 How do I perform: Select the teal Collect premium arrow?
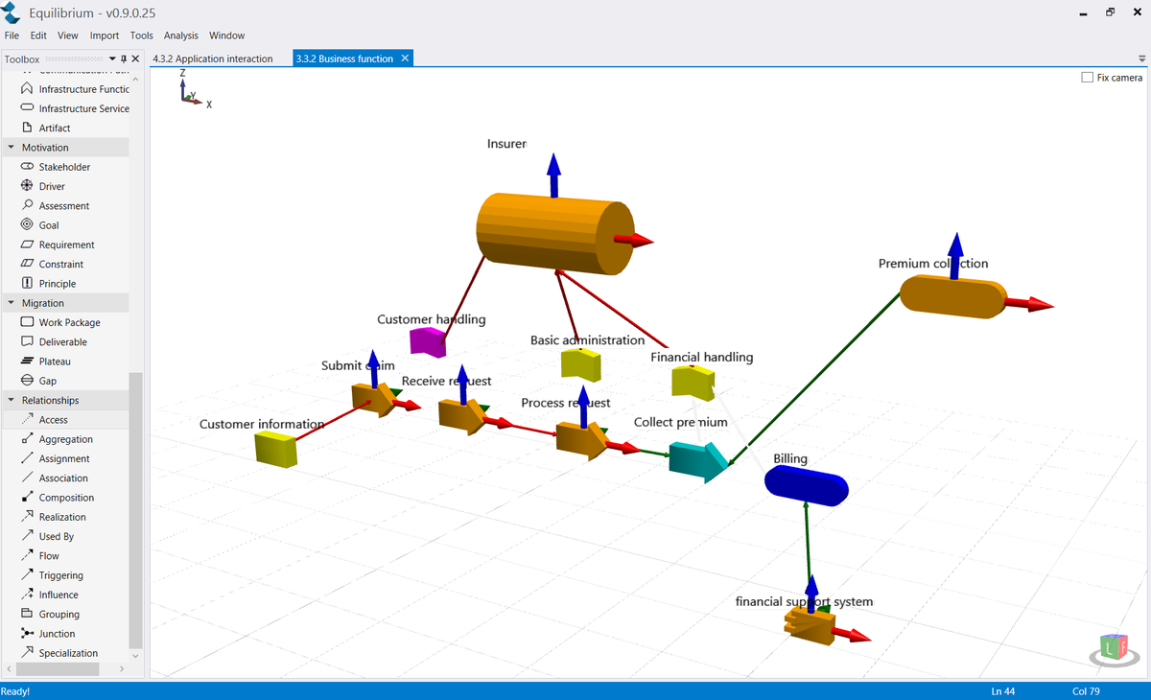point(699,461)
